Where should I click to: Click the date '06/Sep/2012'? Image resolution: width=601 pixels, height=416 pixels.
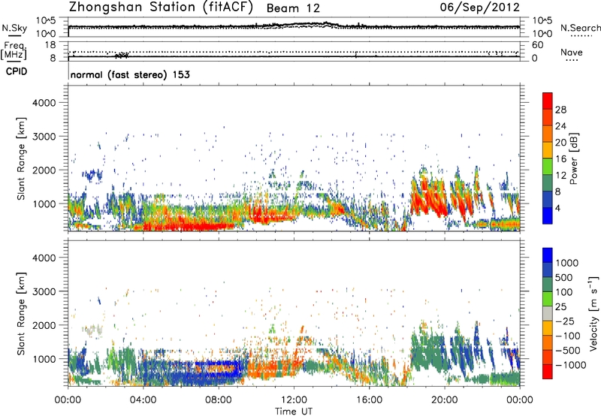pos(479,8)
